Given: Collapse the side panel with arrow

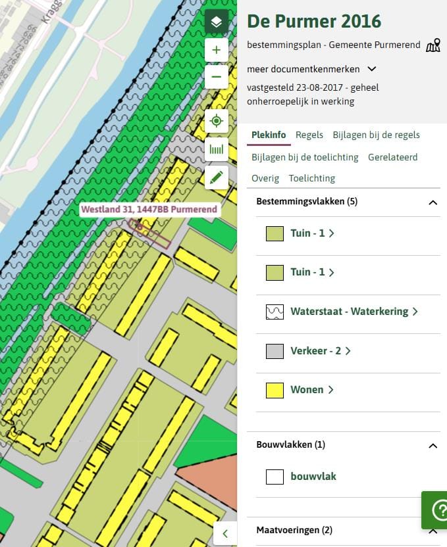Looking at the screenshot, I should (x=225, y=533).
